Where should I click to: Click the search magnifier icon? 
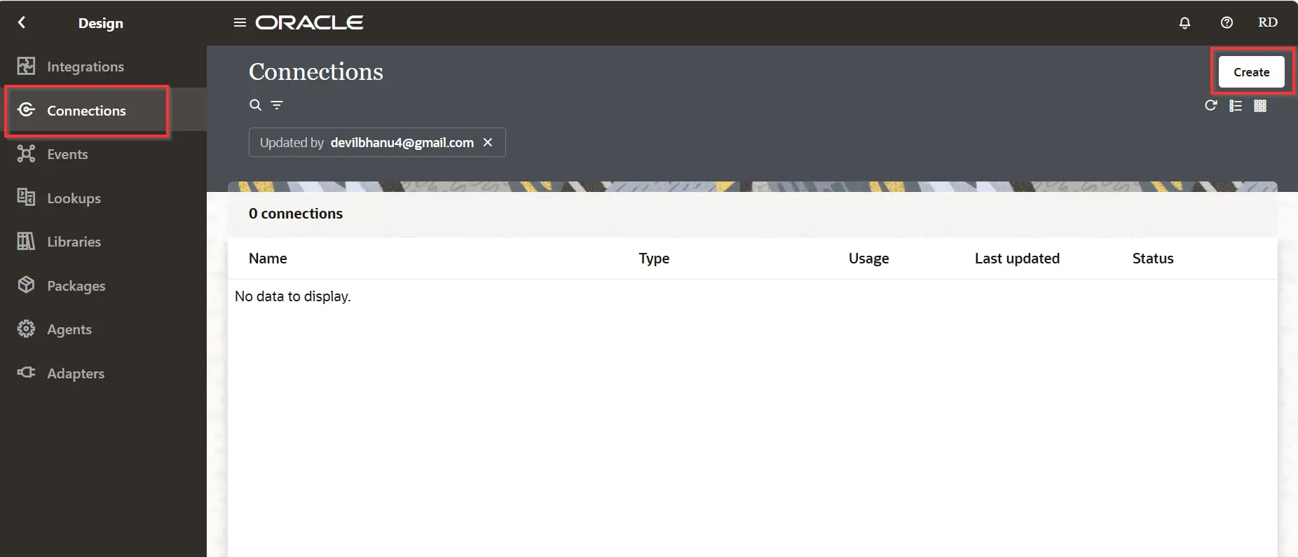tap(256, 105)
